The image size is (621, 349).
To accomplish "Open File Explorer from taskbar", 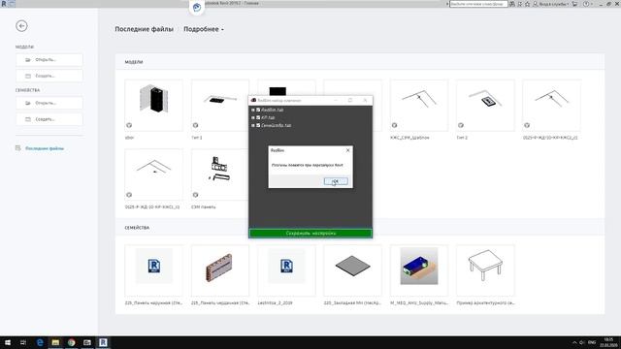I will coord(55,342).
